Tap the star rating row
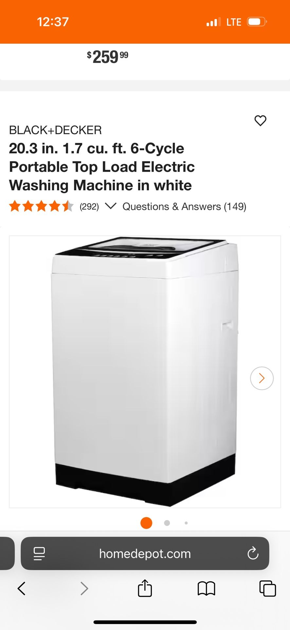 [41, 206]
